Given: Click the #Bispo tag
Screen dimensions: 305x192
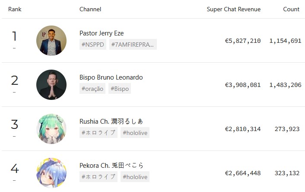Looking at the screenshot, I should point(119,89).
